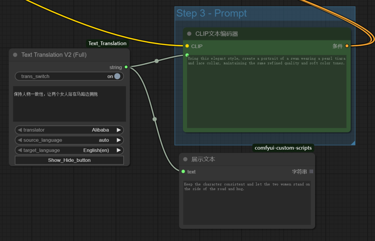This screenshot has width=375, height=241.
Task: Click the CLIP prompt text area
Action: tap(267, 92)
